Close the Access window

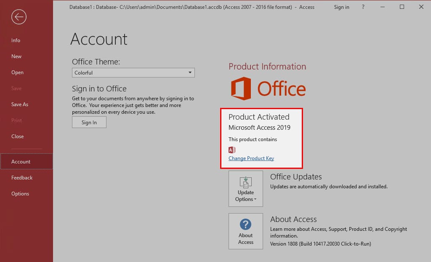click(421, 7)
